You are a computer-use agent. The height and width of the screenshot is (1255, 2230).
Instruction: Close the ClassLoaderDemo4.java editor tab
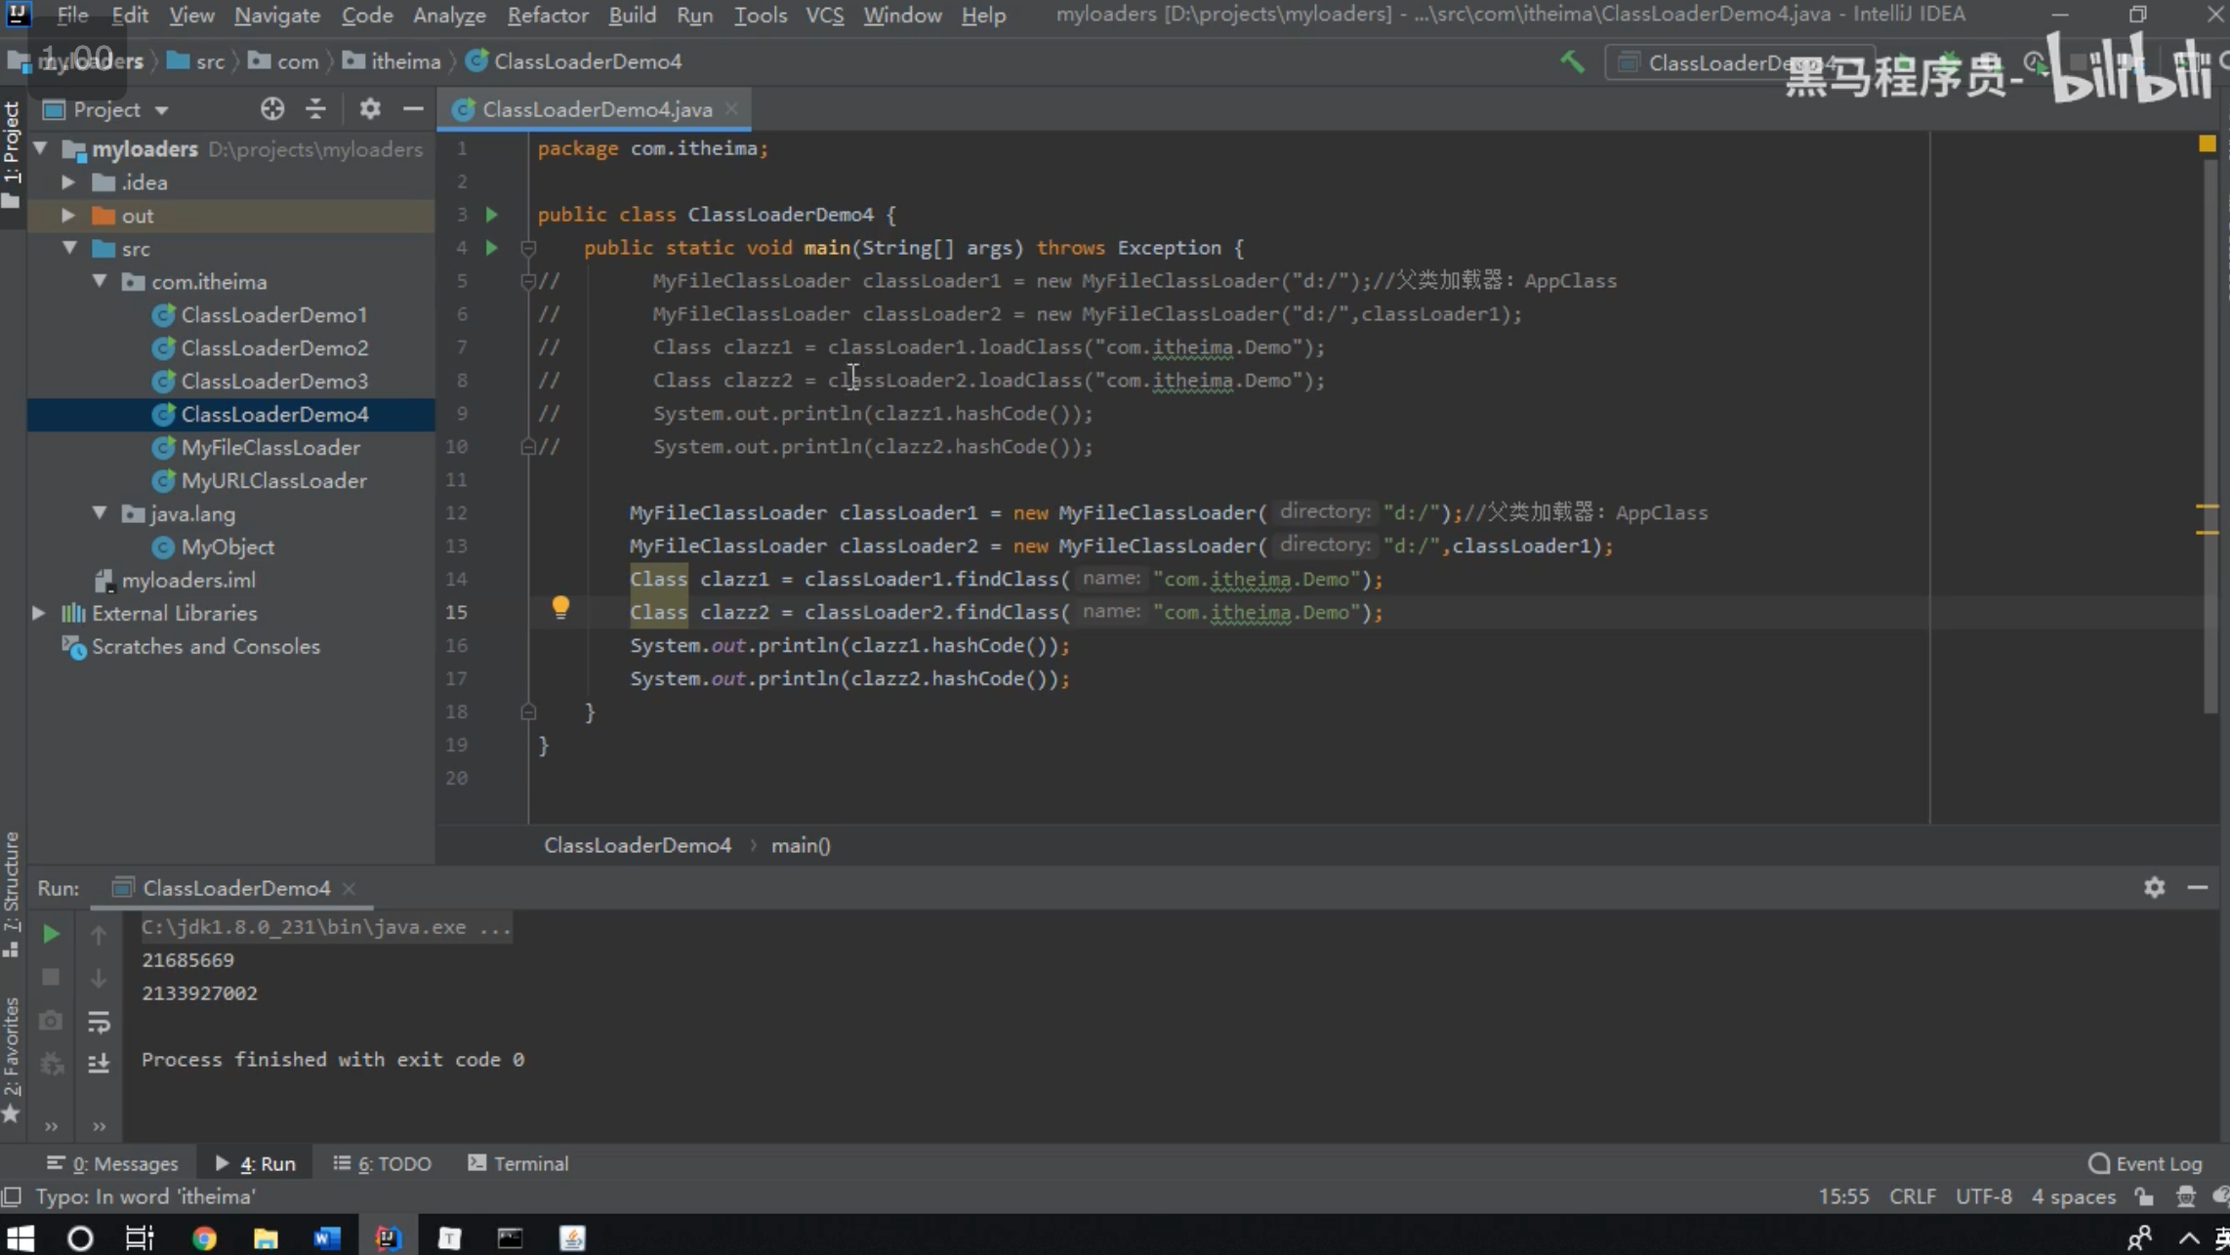click(x=731, y=109)
